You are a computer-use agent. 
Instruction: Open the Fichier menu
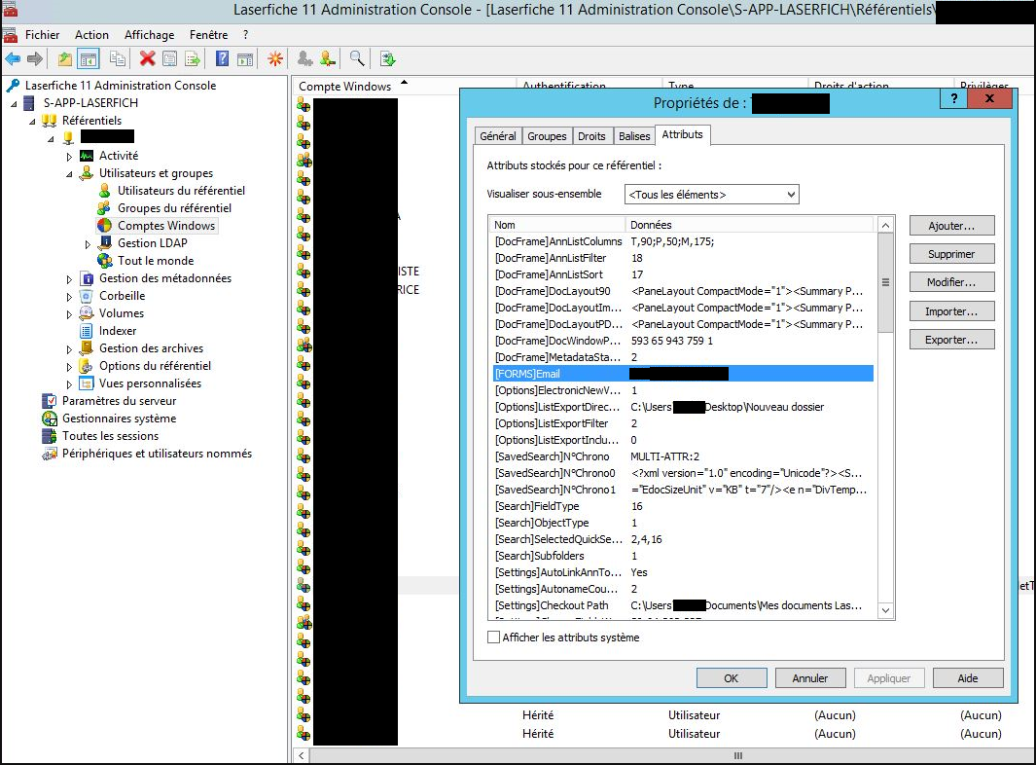[42, 35]
